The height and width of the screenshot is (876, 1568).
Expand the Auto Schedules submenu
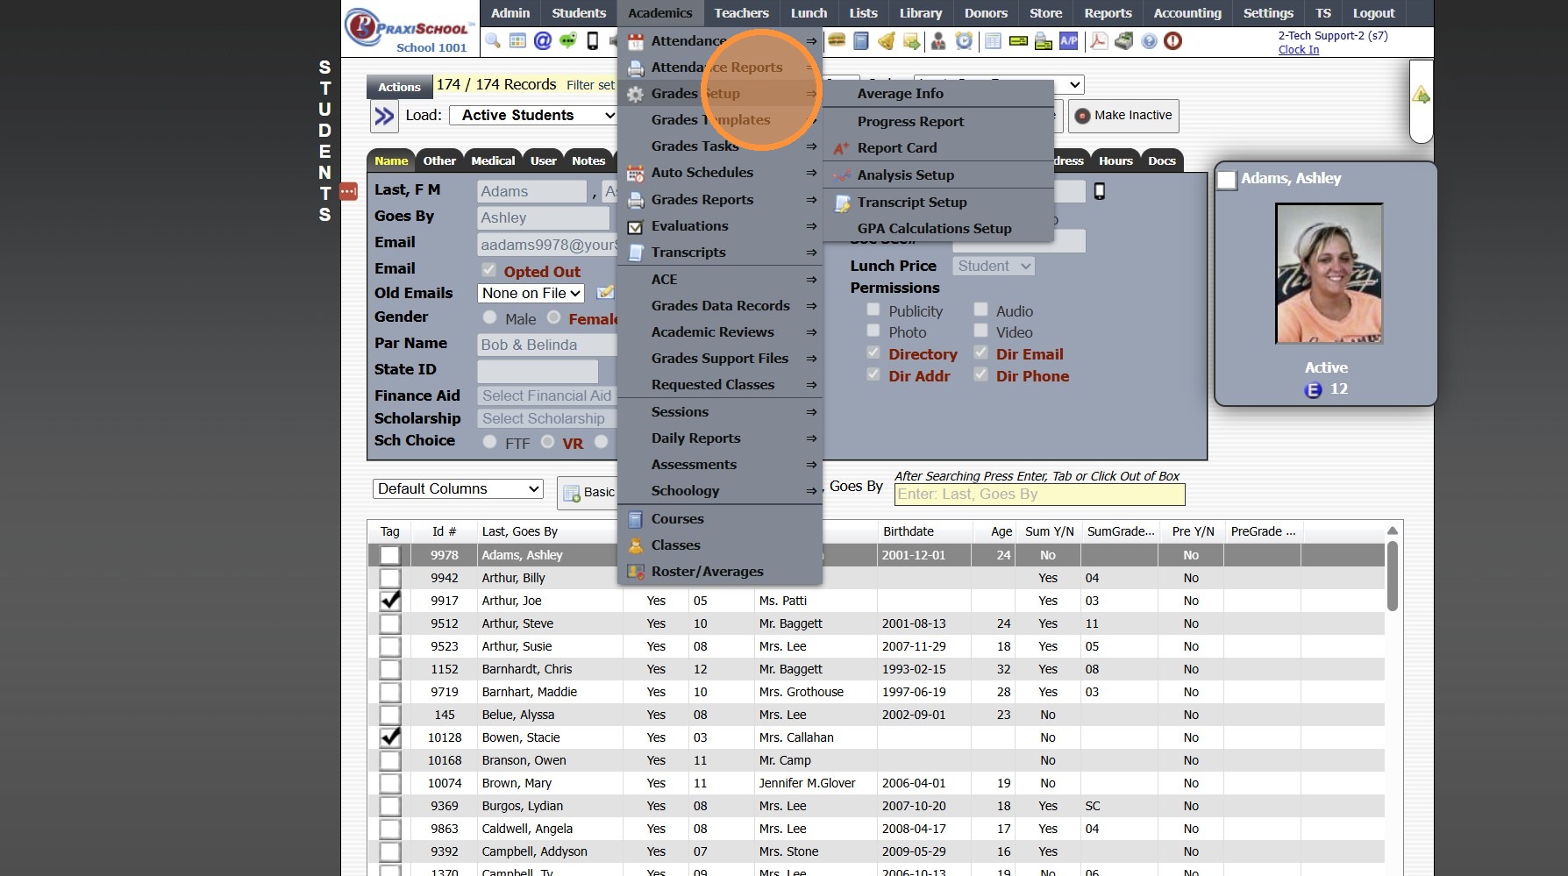[x=720, y=173]
